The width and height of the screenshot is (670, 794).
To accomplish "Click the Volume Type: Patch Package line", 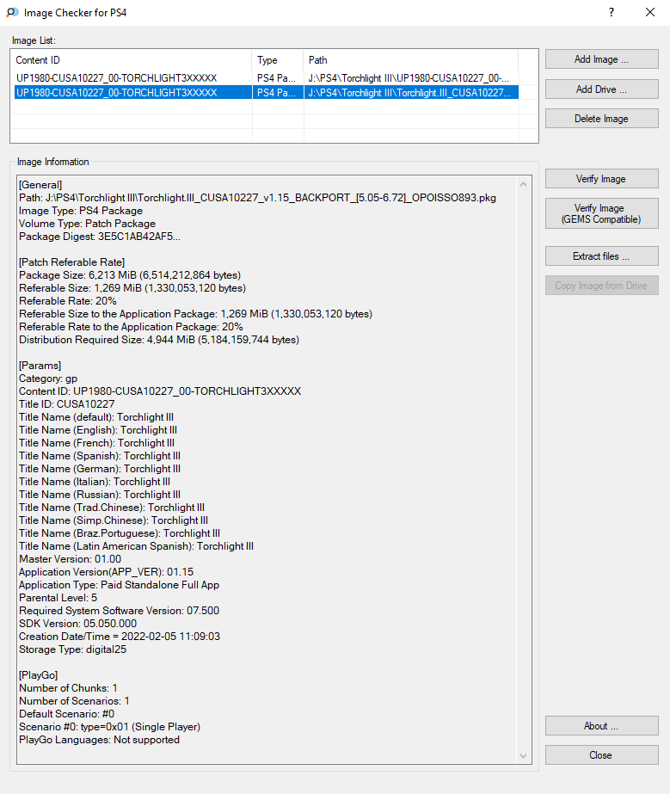I will (x=87, y=224).
